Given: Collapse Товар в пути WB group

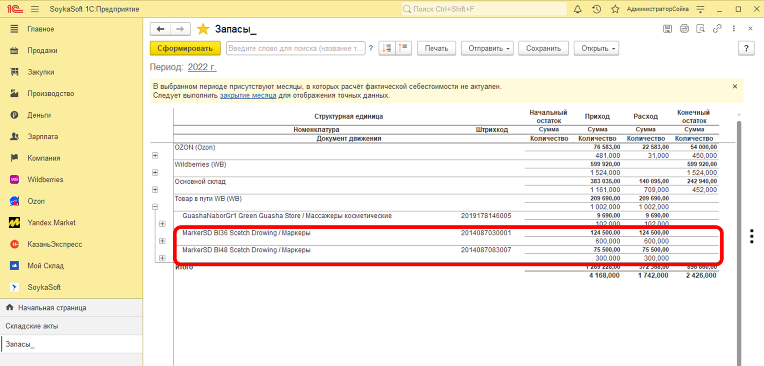Looking at the screenshot, I should (x=155, y=207).
